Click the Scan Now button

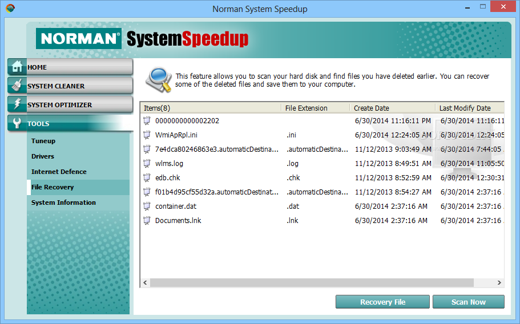(x=468, y=302)
